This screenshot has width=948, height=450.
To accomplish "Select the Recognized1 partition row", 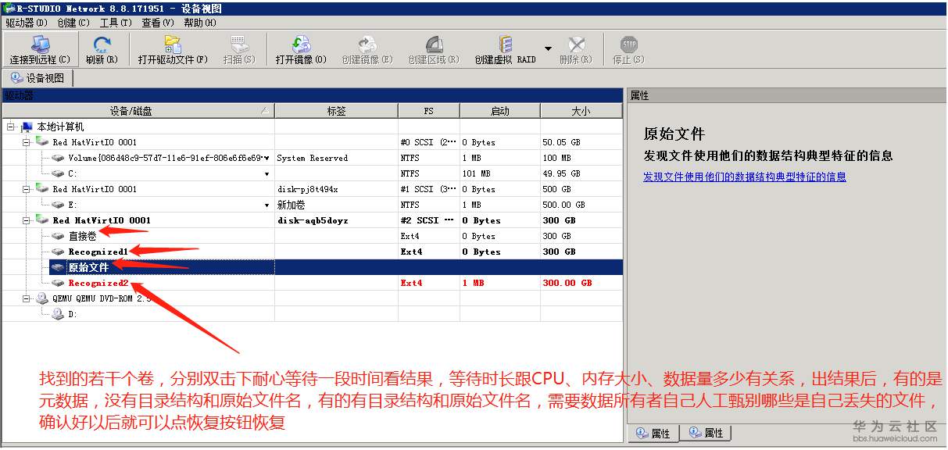I will pos(312,252).
